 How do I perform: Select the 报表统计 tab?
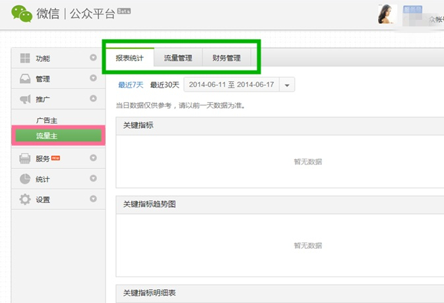[x=129, y=58]
